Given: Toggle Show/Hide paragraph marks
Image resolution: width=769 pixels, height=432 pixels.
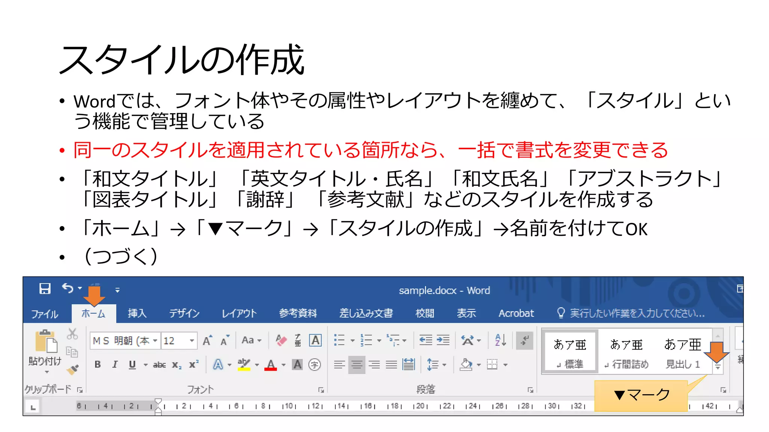Looking at the screenshot, I should coord(525,340).
